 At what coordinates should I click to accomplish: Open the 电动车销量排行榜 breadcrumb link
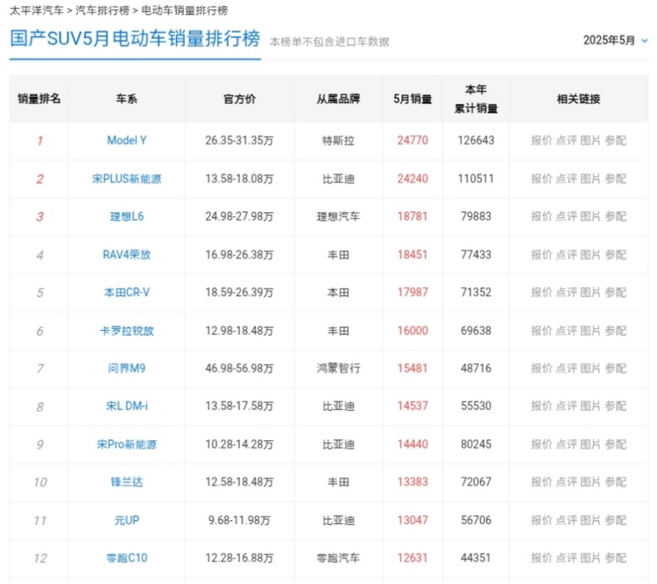coord(184,10)
